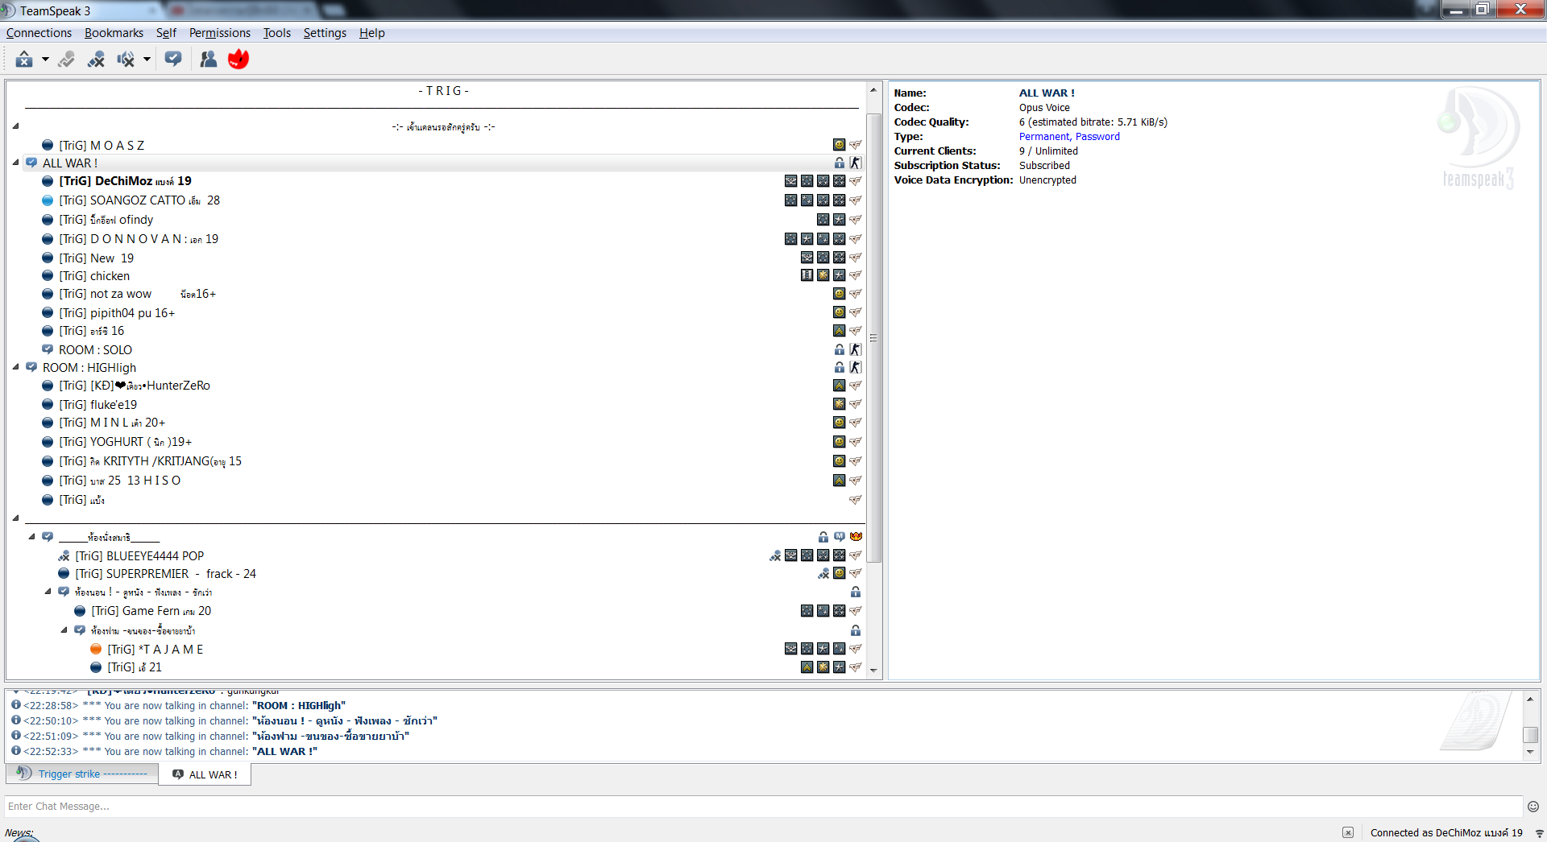Click the Password channel type link
Image resolution: width=1547 pixels, height=842 pixels.
pyautogui.click(x=1097, y=137)
